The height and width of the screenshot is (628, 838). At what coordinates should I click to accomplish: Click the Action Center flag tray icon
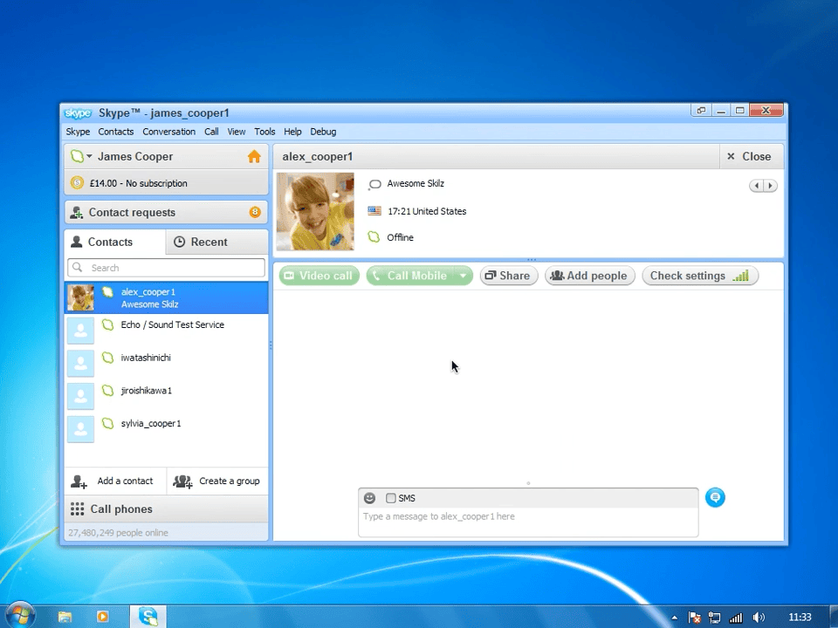point(694,618)
